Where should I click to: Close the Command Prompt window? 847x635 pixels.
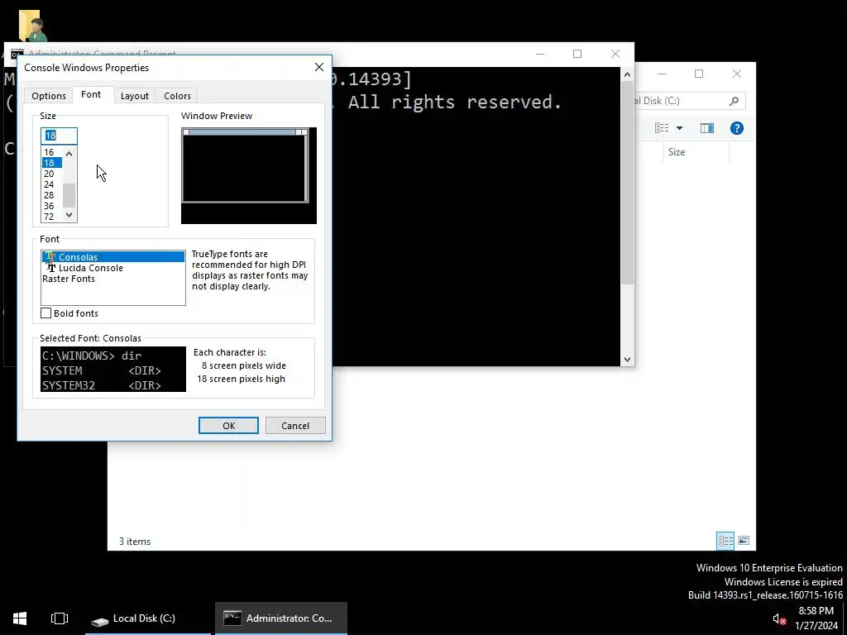[615, 54]
